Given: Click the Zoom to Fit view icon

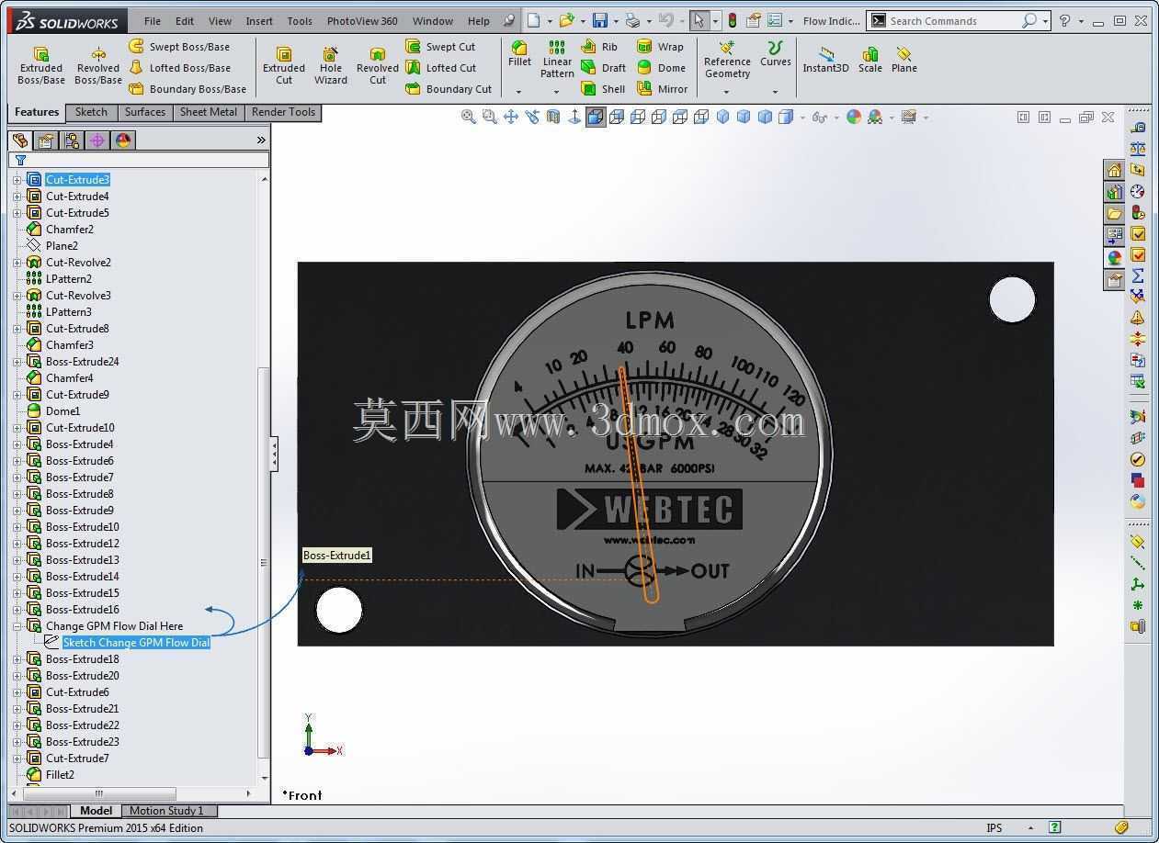Looking at the screenshot, I should click(468, 117).
